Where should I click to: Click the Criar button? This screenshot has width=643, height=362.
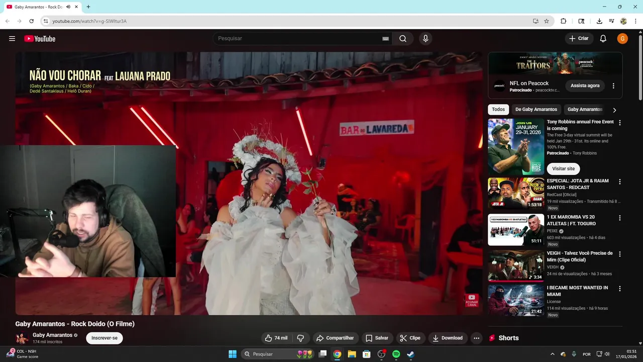[579, 39]
